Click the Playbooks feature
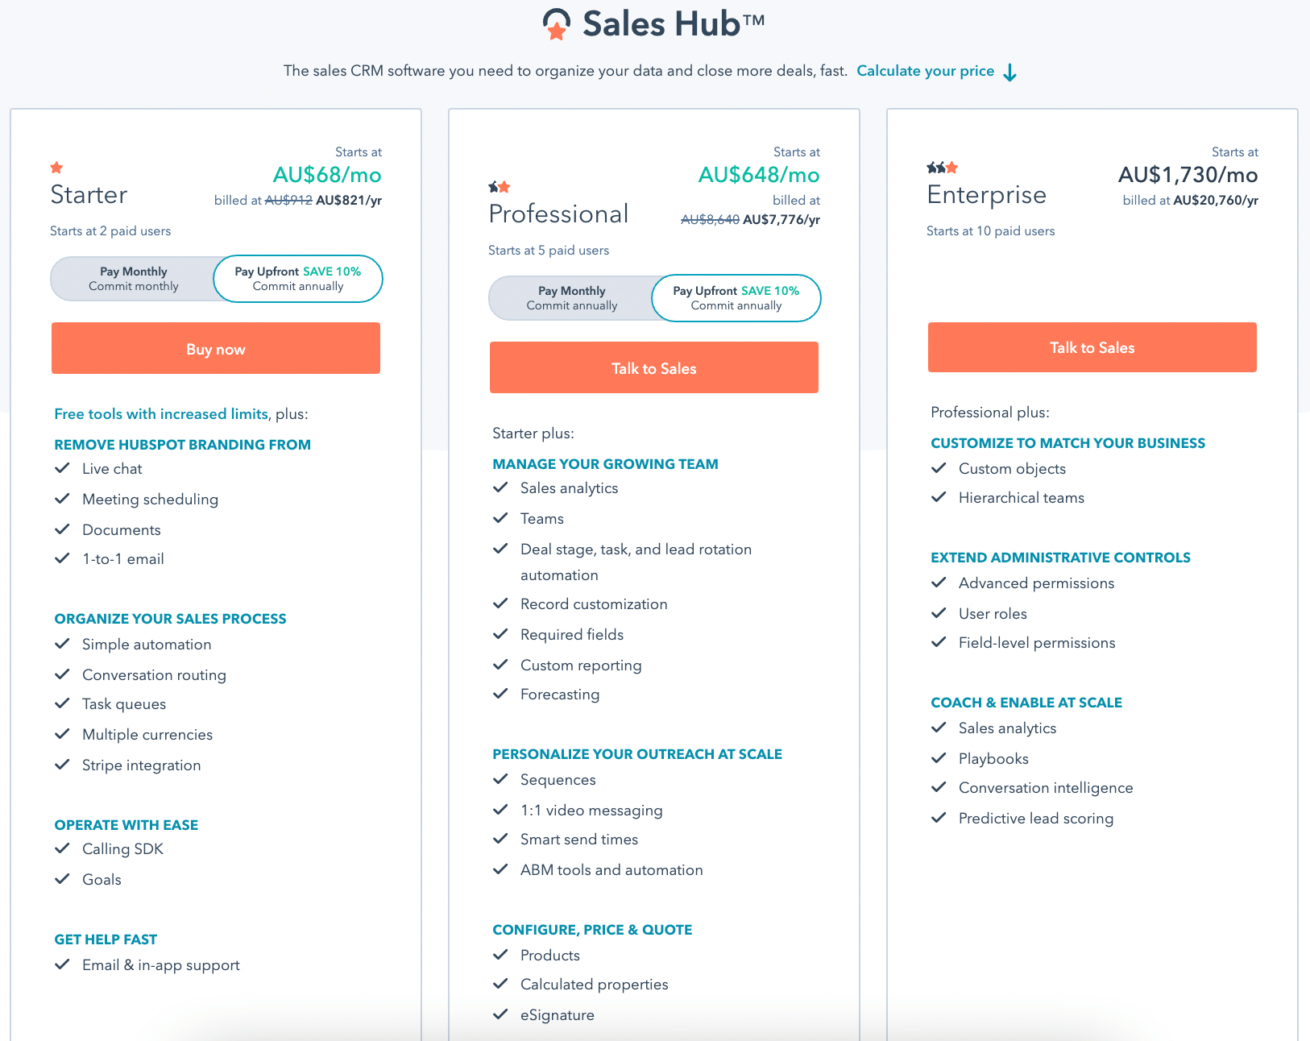The image size is (1310, 1041). pyautogui.click(x=993, y=759)
